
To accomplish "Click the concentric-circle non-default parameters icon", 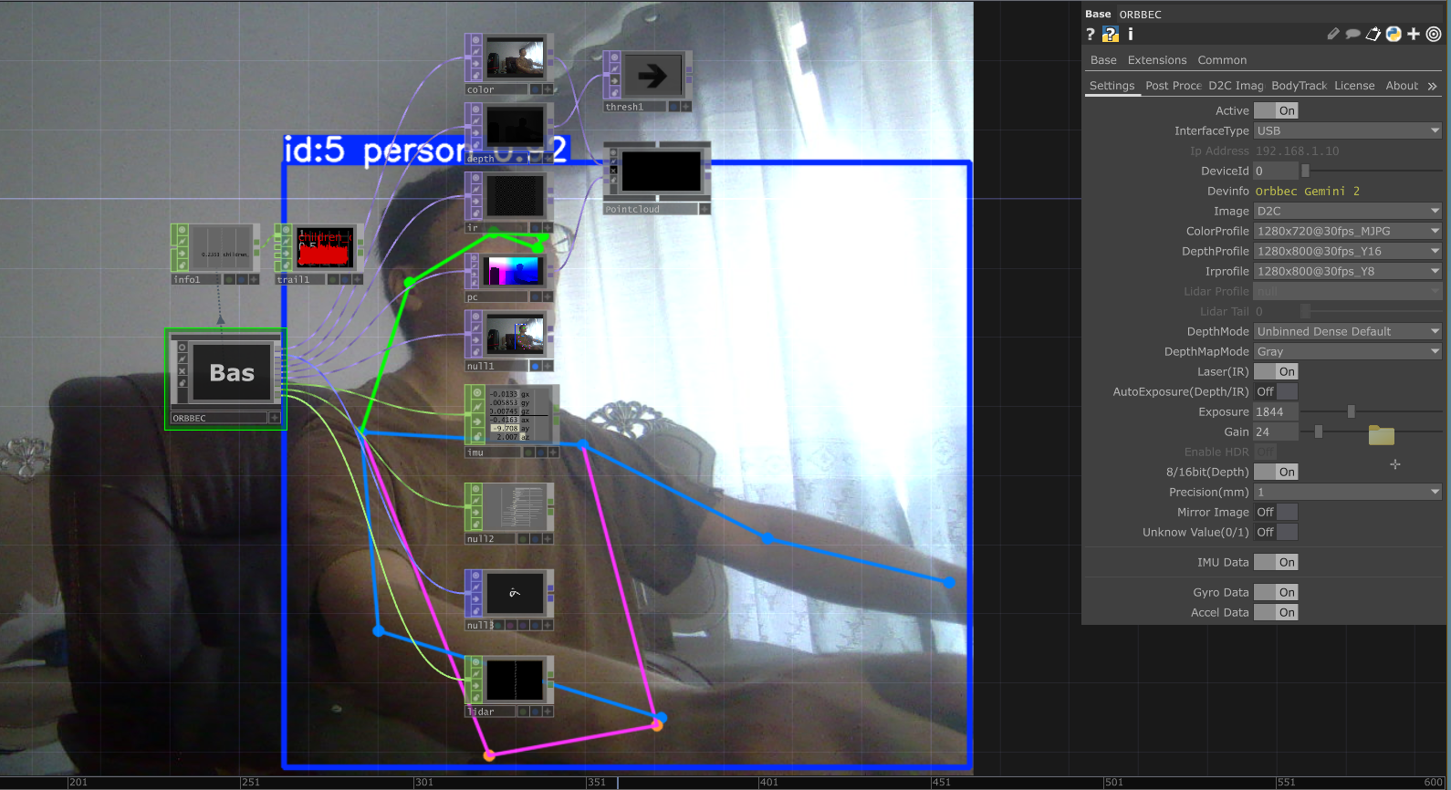I will [x=1434, y=34].
